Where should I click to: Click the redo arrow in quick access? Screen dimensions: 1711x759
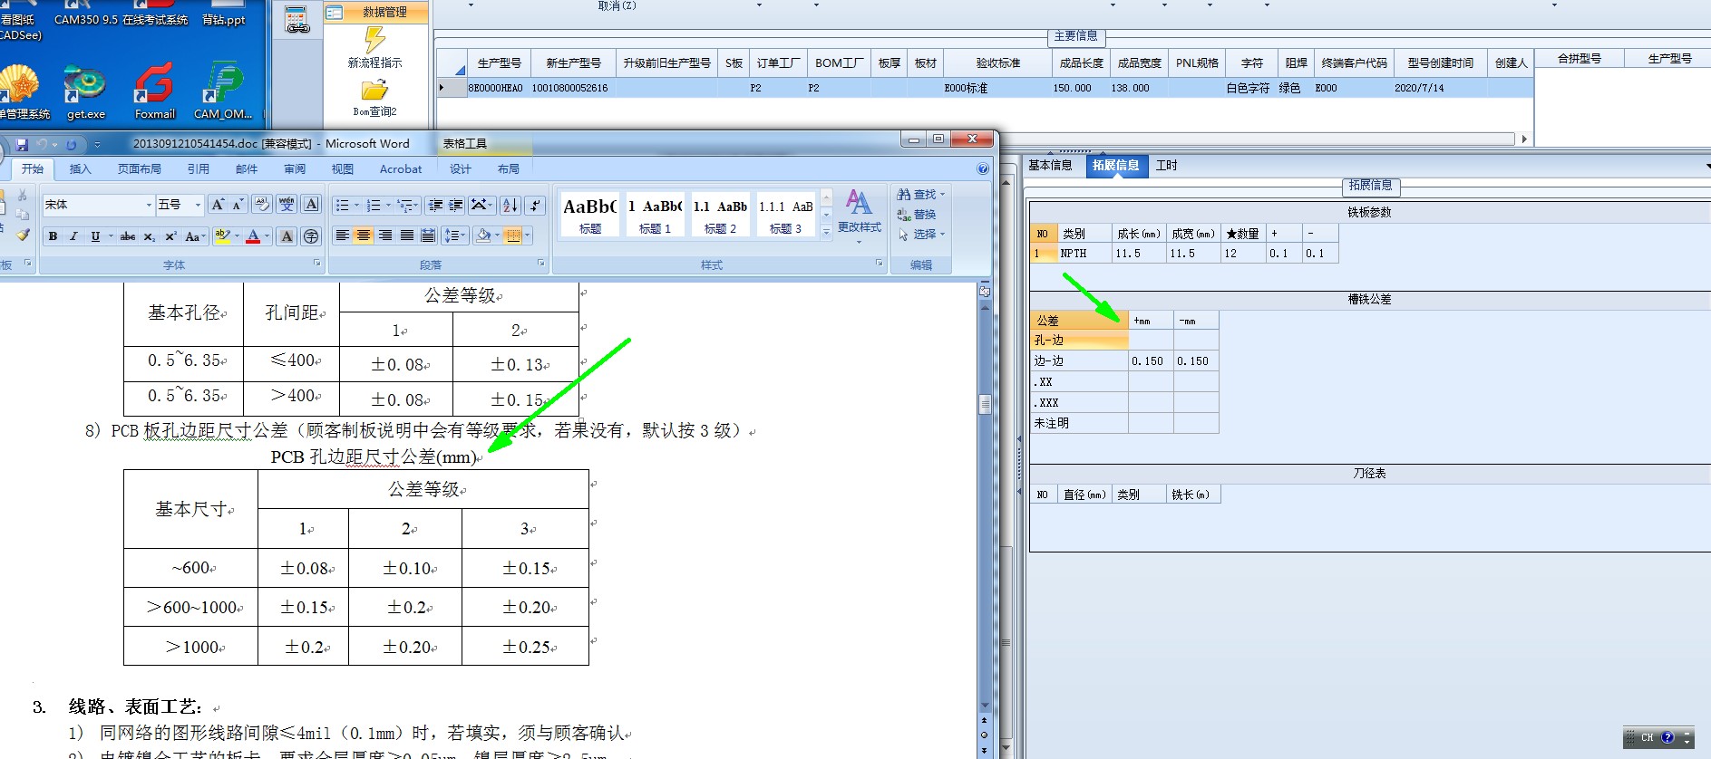tap(71, 144)
